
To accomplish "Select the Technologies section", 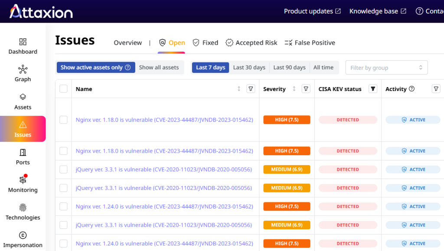I will (x=23, y=212).
